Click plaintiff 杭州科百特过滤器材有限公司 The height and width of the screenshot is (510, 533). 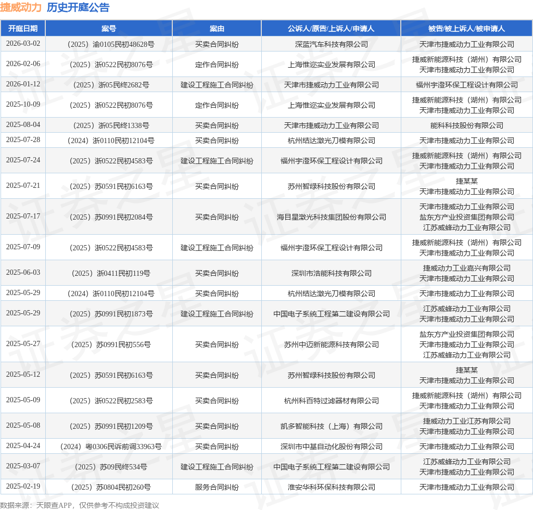[332, 401]
